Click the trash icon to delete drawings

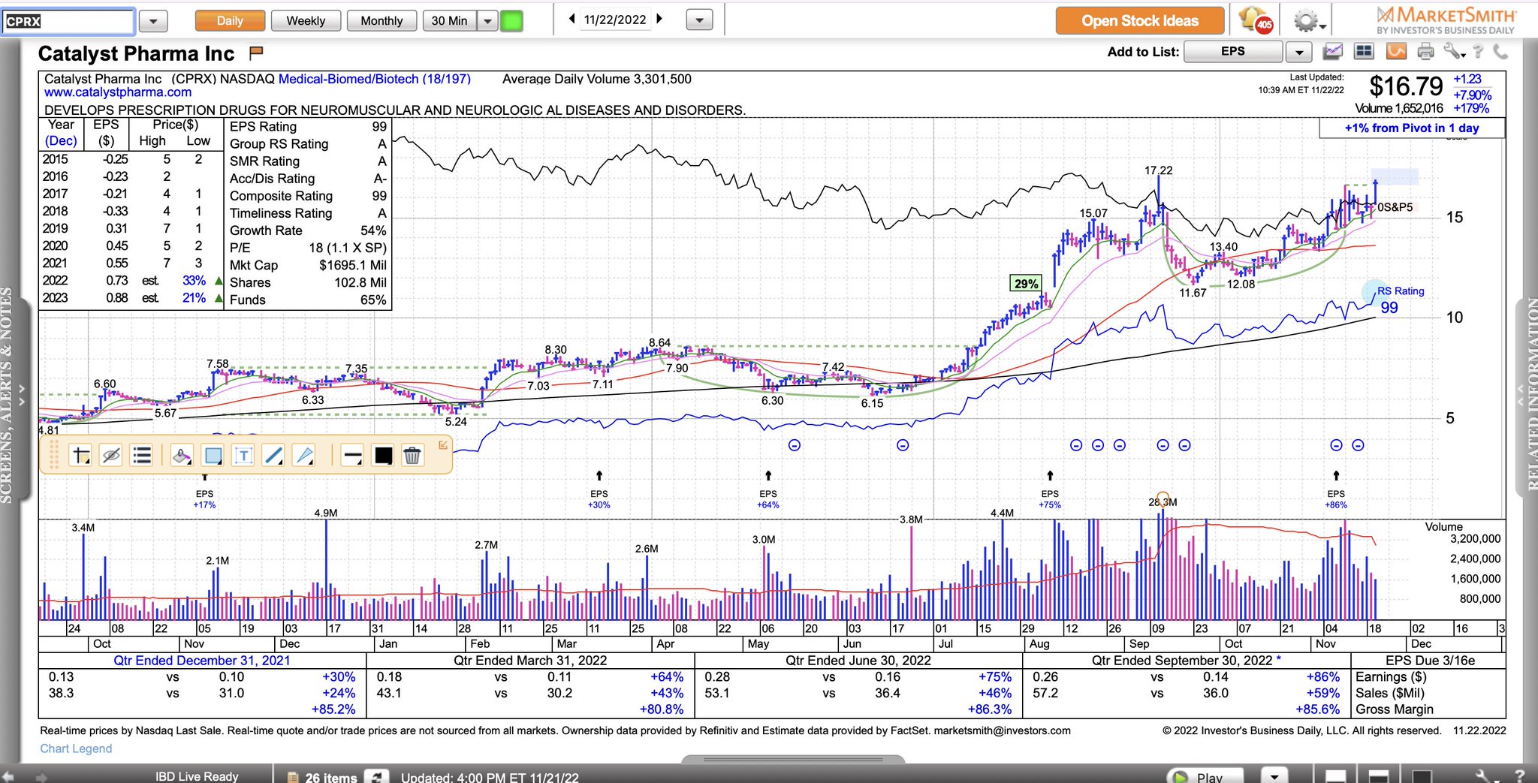point(412,455)
